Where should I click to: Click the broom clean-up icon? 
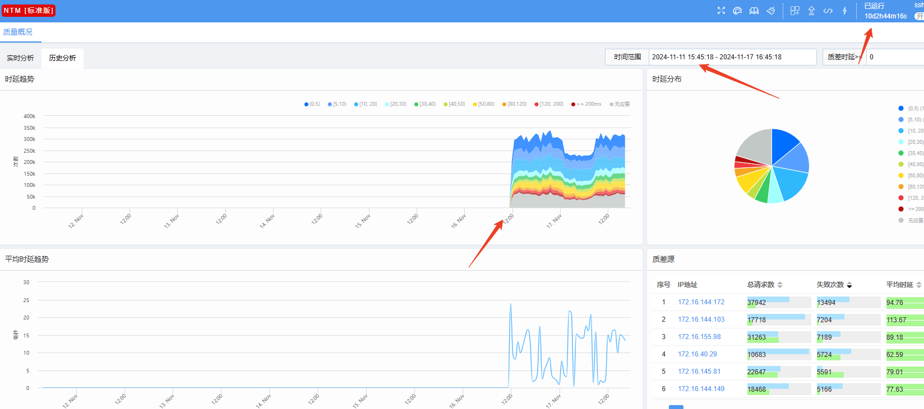pos(771,11)
